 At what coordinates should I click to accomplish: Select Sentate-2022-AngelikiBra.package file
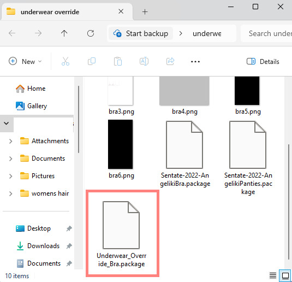(x=184, y=154)
